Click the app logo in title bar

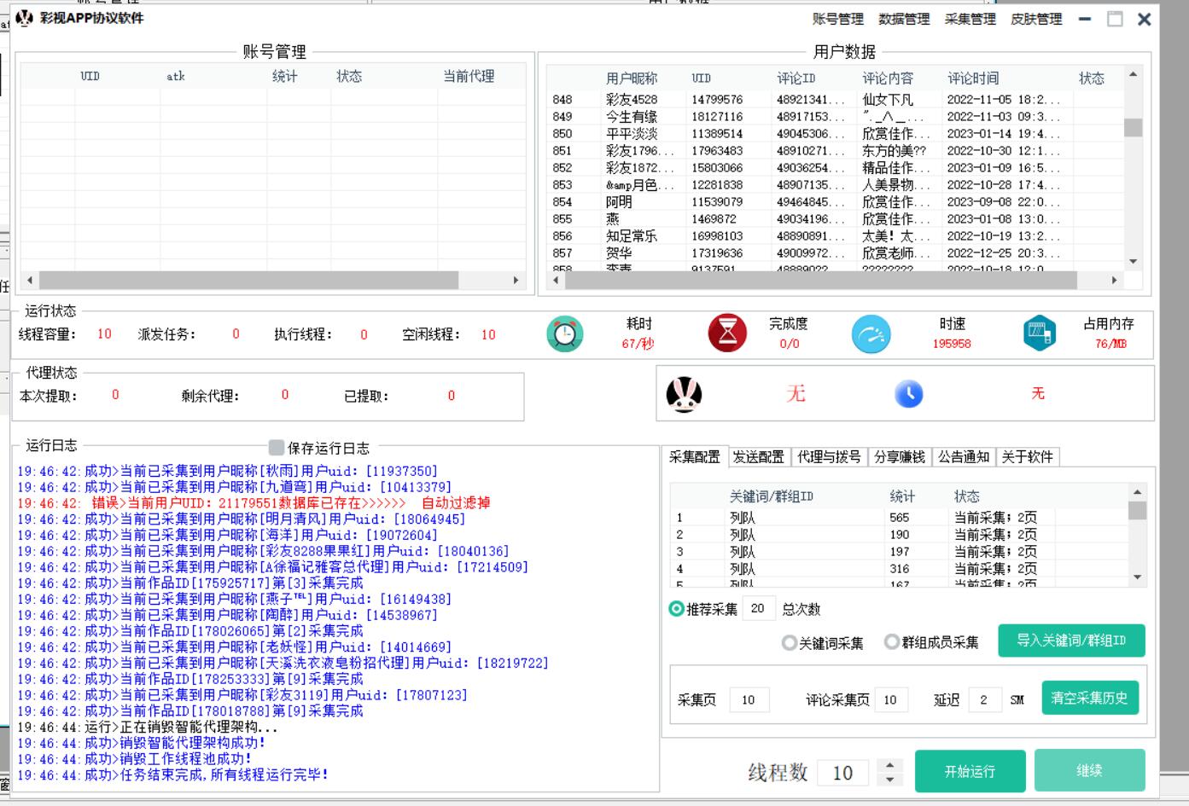click(25, 18)
